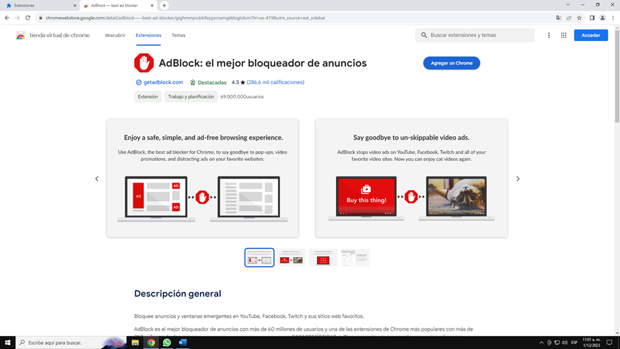Open the Chrome profile avatar
Screen dimensions: 620x349
coord(602,18)
